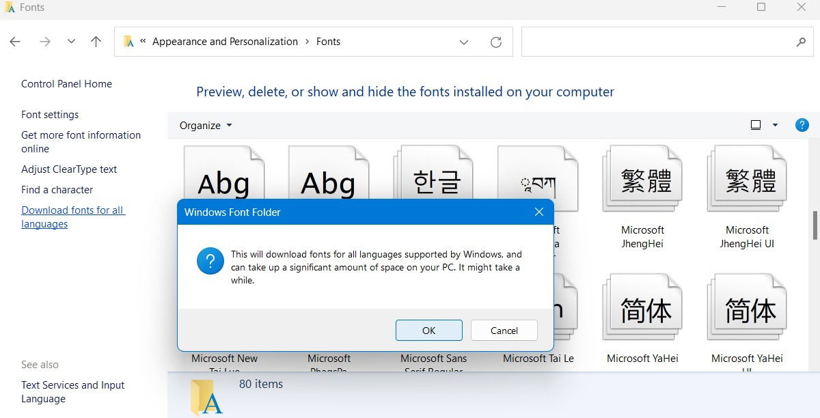This screenshot has width=820, height=418.
Task: Maximize the Fonts window
Action: coord(761,8)
